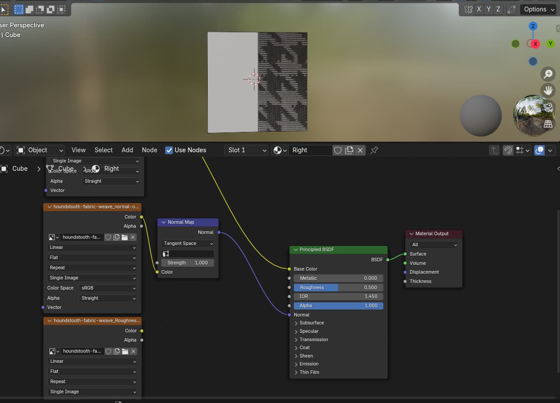
Task: Toggle Fake User on the houndstooth normal image
Action: (x=108, y=237)
